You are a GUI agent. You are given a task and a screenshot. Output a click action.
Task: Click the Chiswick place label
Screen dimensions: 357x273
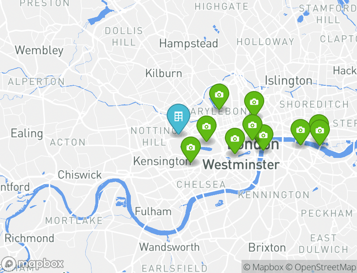click(80, 175)
